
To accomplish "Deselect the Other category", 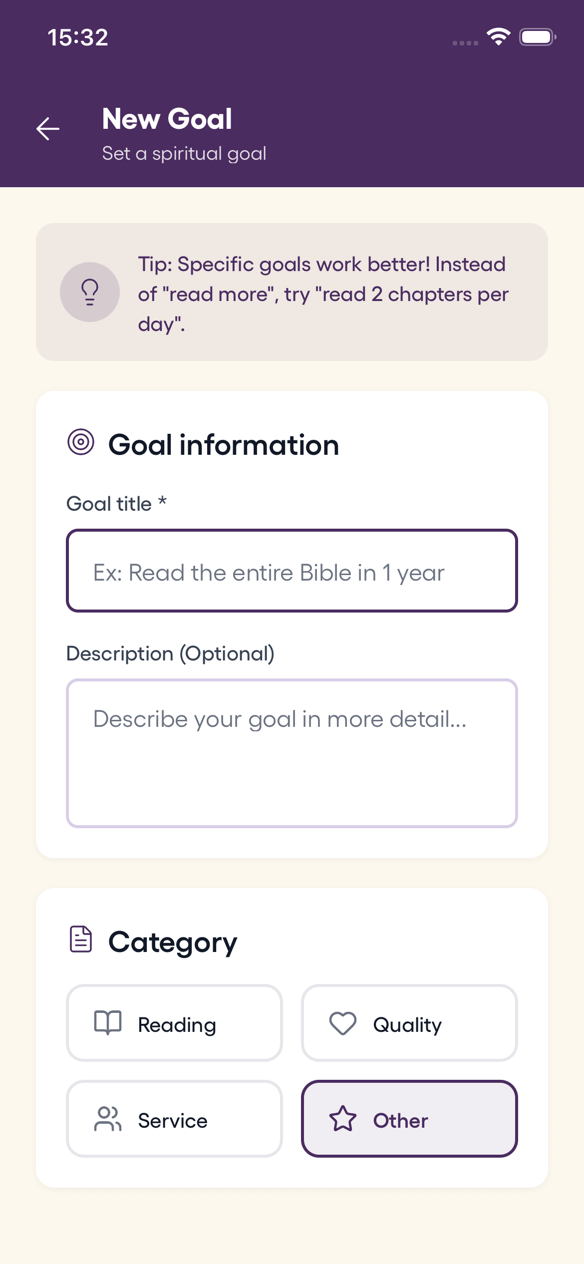I will click(409, 1120).
